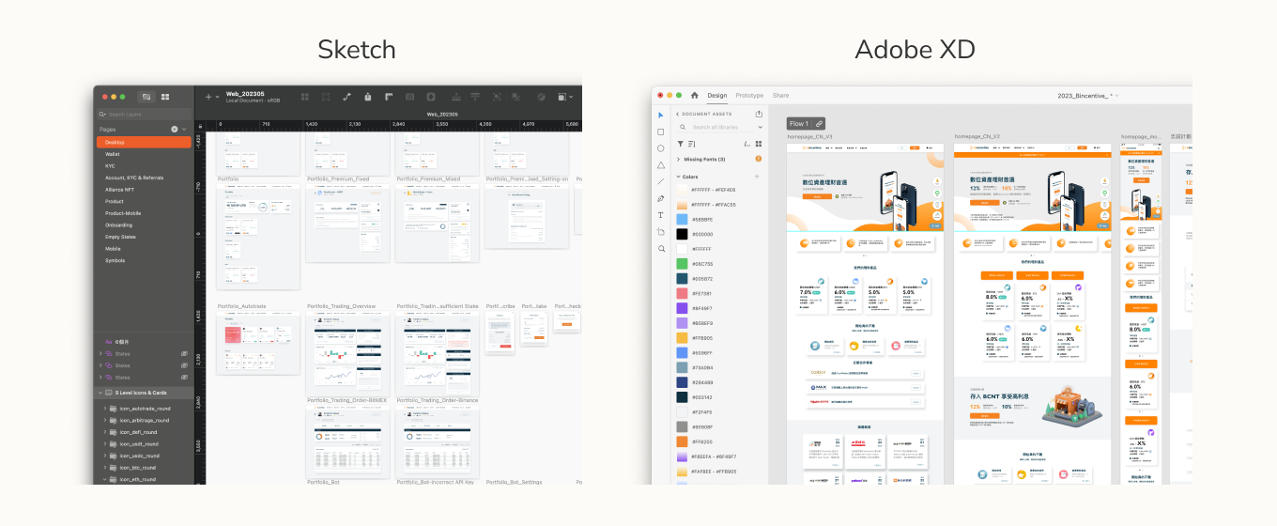Select the homepage_CN_V3 artboard label in XD

810,137
